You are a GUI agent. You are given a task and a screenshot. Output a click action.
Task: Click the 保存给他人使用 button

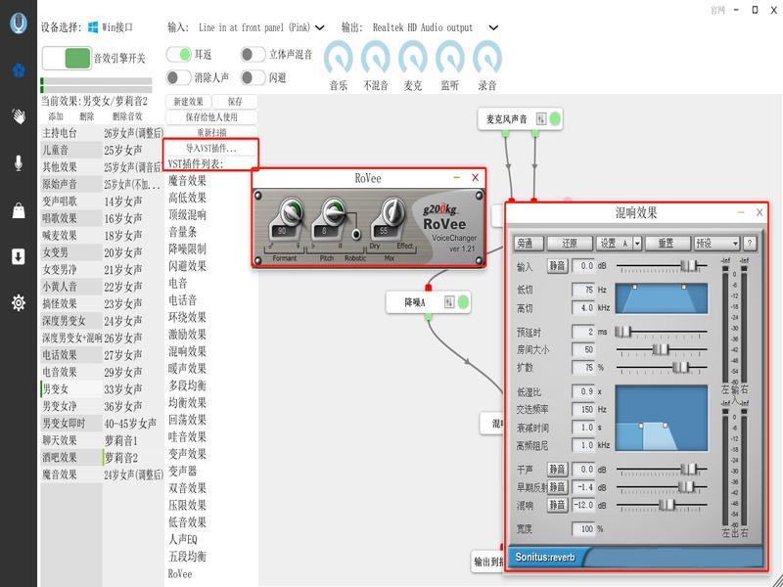pos(211,117)
